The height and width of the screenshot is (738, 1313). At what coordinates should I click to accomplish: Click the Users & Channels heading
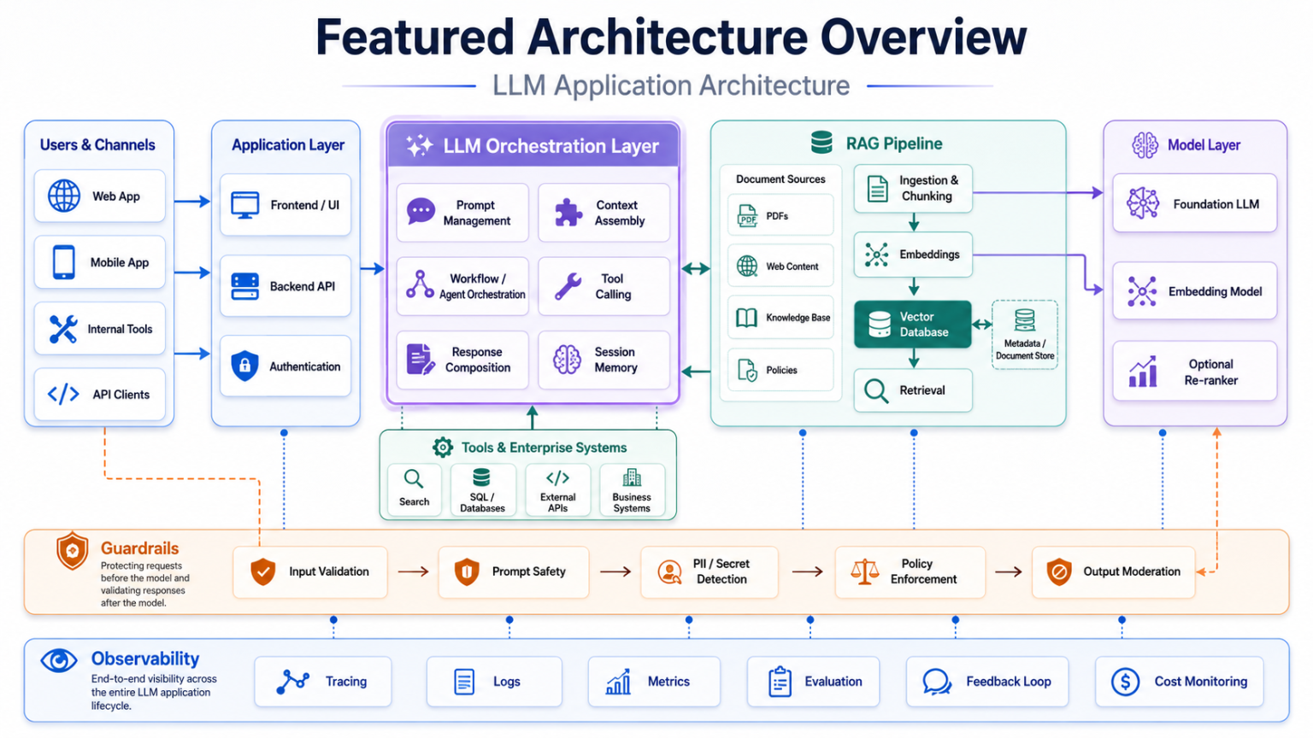point(97,145)
